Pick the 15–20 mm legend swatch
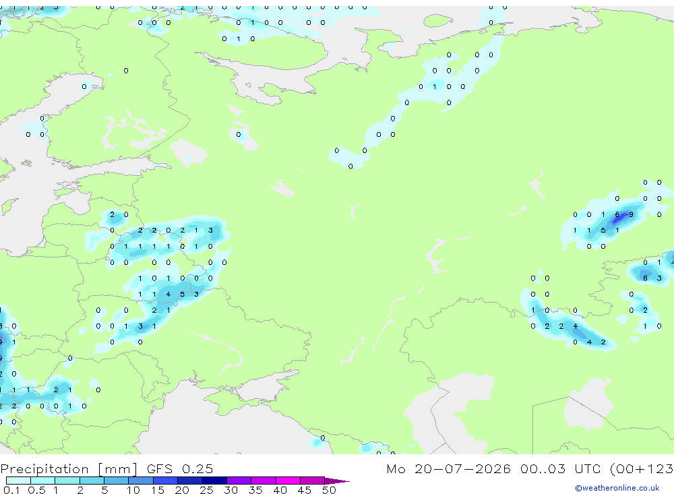The image size is (674, 494). 166,481
